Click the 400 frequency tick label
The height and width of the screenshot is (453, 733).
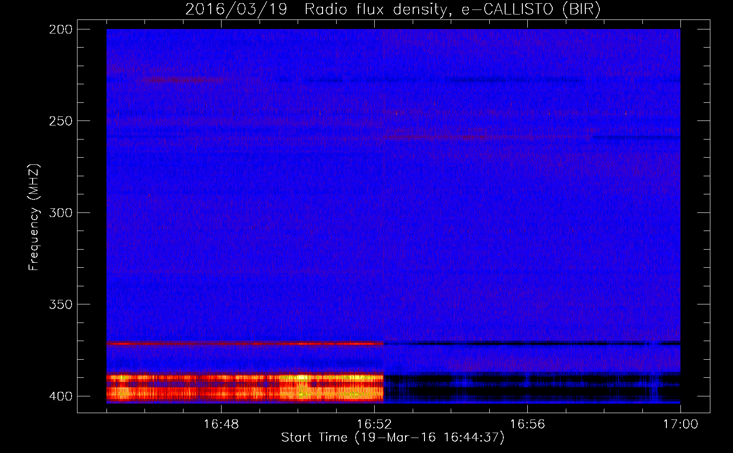point(61,396)
